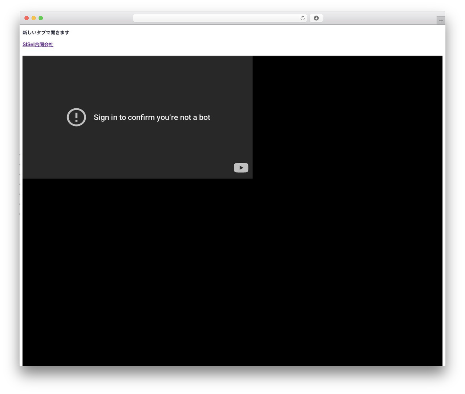Add a new tab with the plus button
Image resolution: width=465 pixels, height=394 pixels.
pos(441,21)
